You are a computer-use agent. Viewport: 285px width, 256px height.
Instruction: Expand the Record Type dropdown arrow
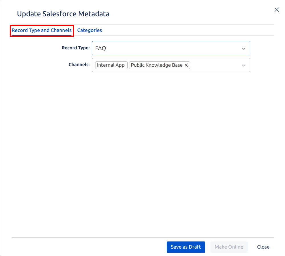pyautogui.click(x=243, y=48)
